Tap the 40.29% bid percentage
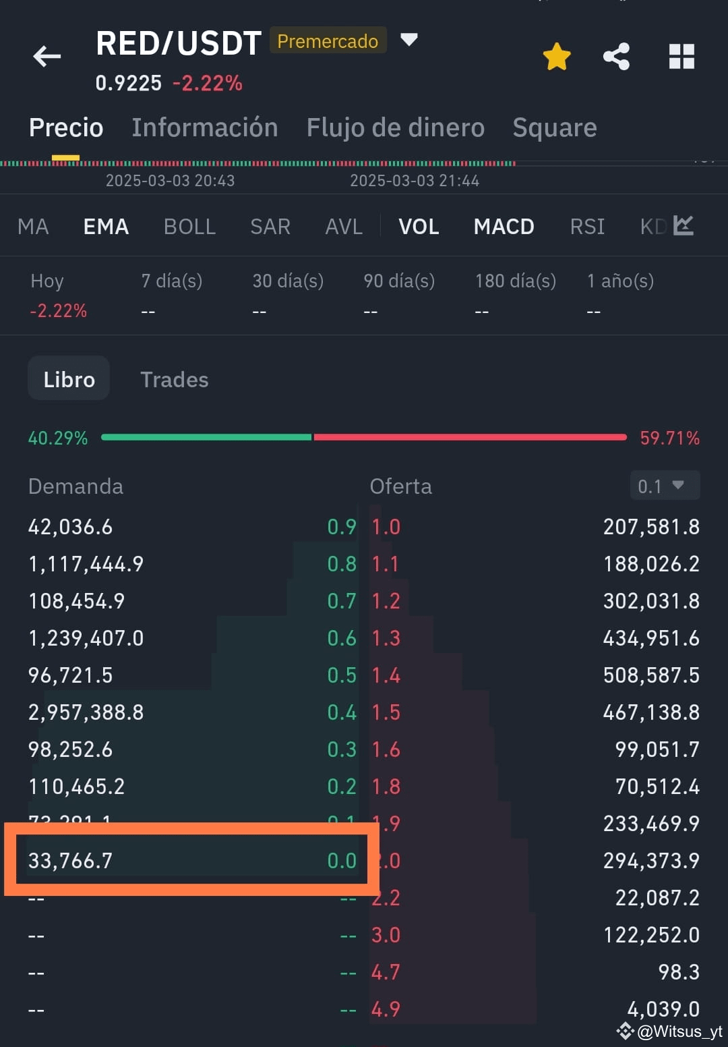 pos(58,438)
